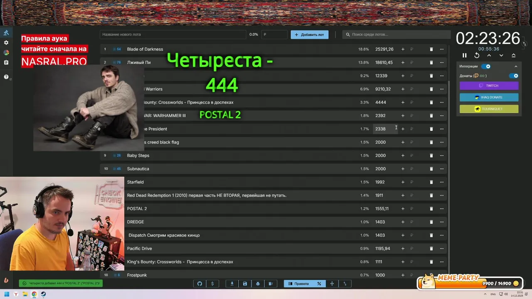Click the new lot ruble amount field
The image size is (532, 299).
274,34
